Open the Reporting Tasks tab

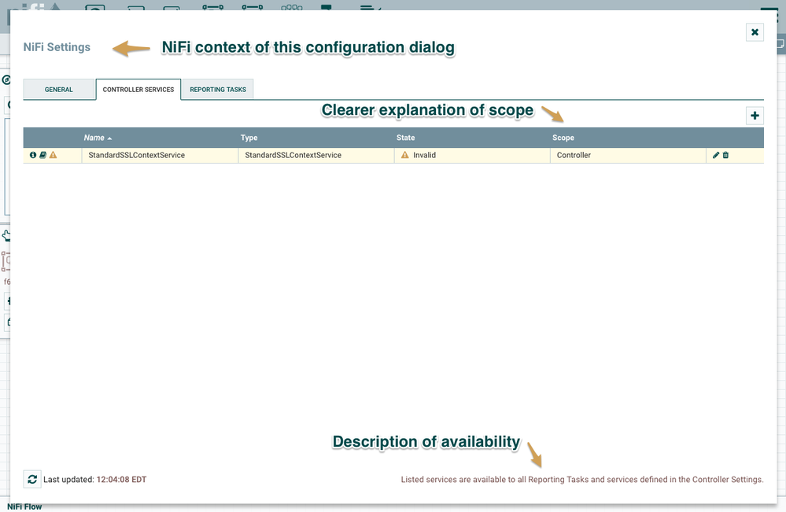(218, 89)
